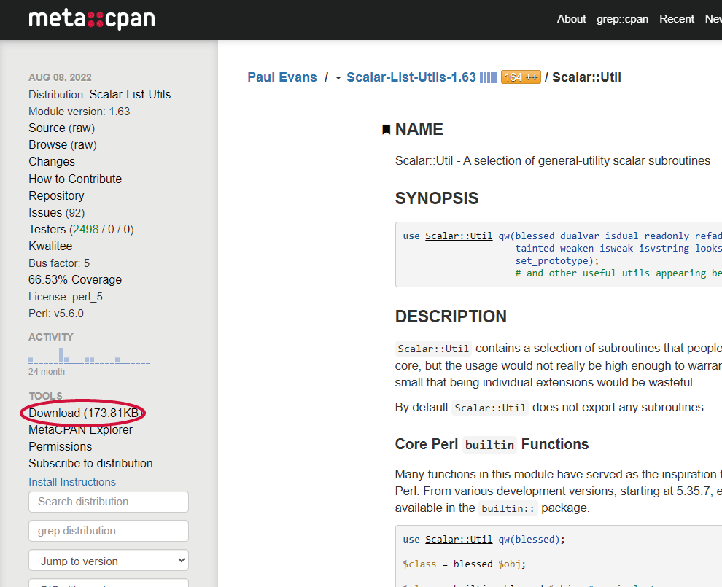Click the bookmark icon beside NAME heading
722x587 pixels.
387,128
